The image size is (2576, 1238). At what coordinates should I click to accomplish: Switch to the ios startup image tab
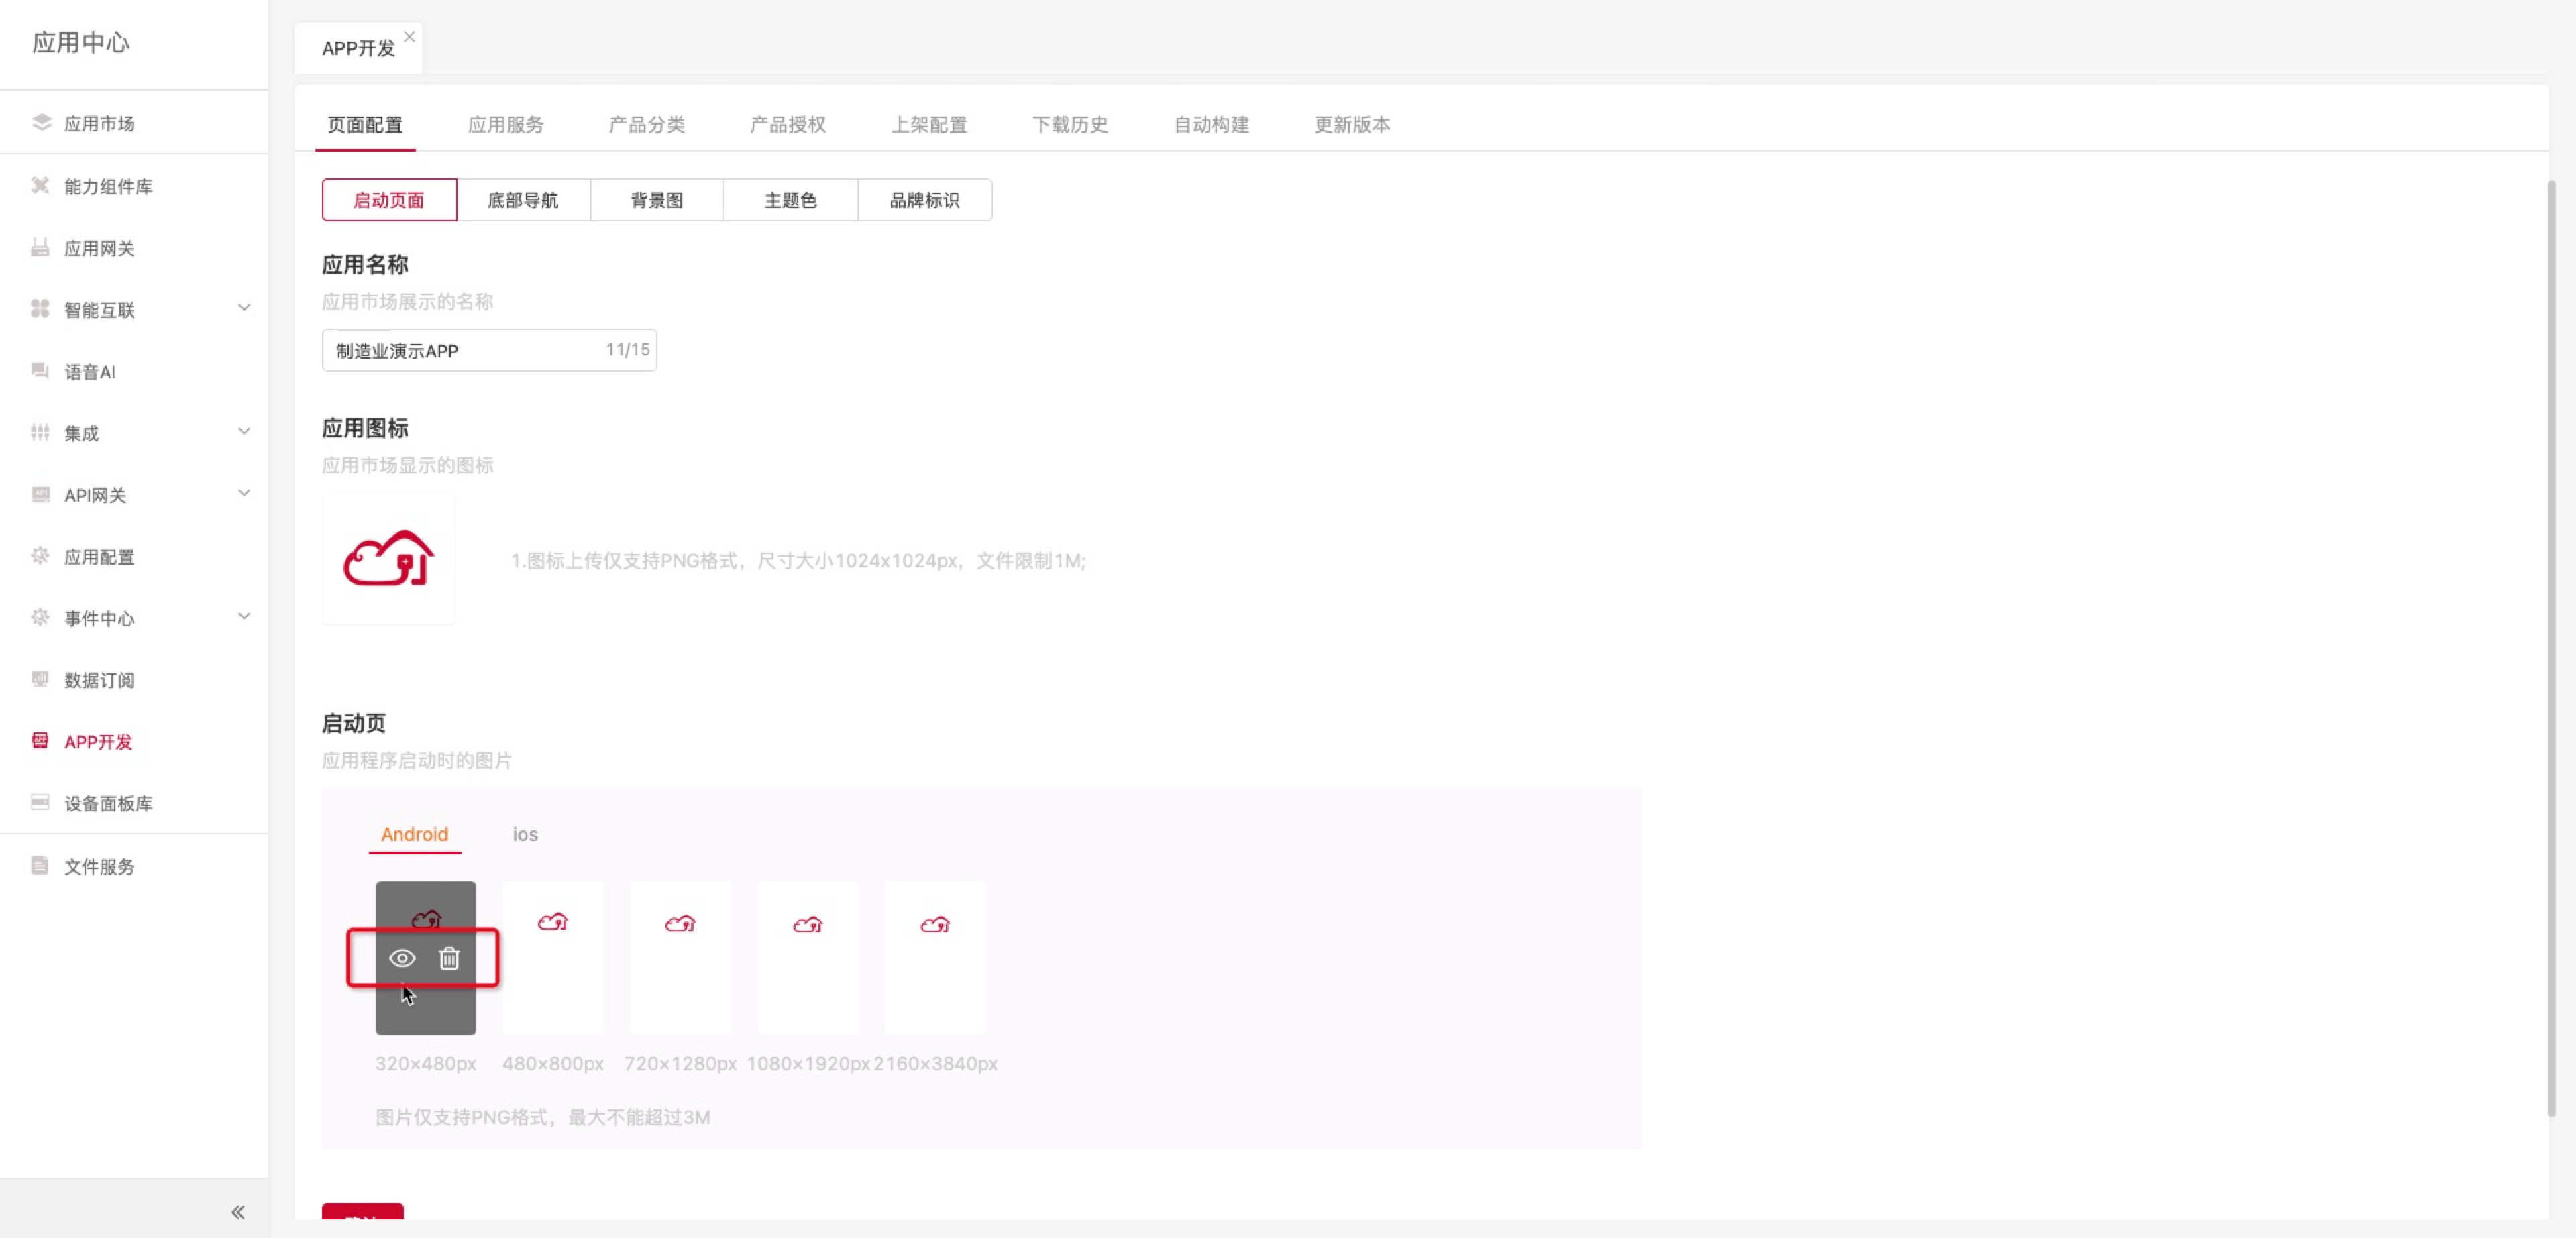[x=525, y=834]
